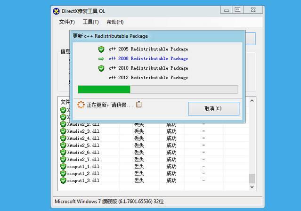
Task: Select the XAudio2_5.dll file name
Action: [x=83, y=146]
